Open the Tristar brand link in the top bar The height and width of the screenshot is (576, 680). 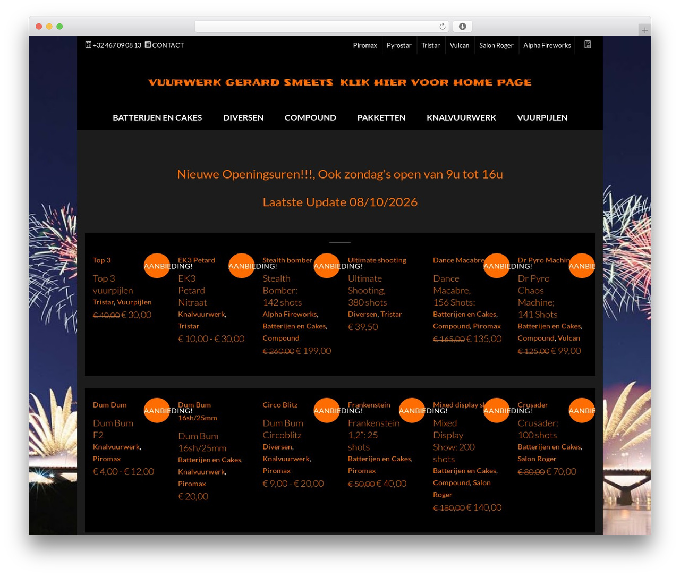(430, 45)
